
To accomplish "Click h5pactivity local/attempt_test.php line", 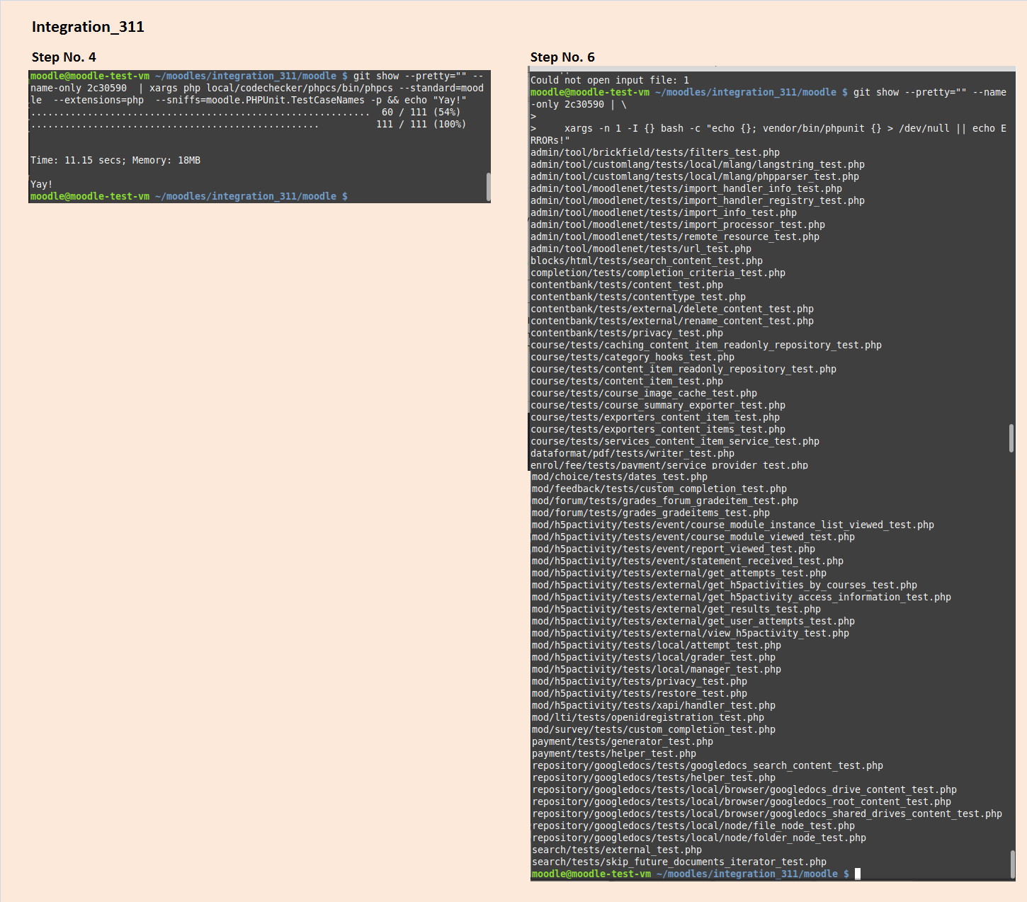I will point(657,646).
